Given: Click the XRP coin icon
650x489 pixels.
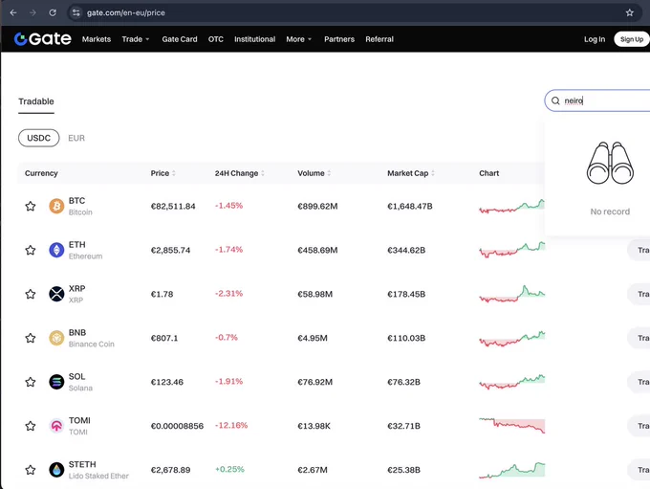Looking at the screenshot, I should 56,294.
